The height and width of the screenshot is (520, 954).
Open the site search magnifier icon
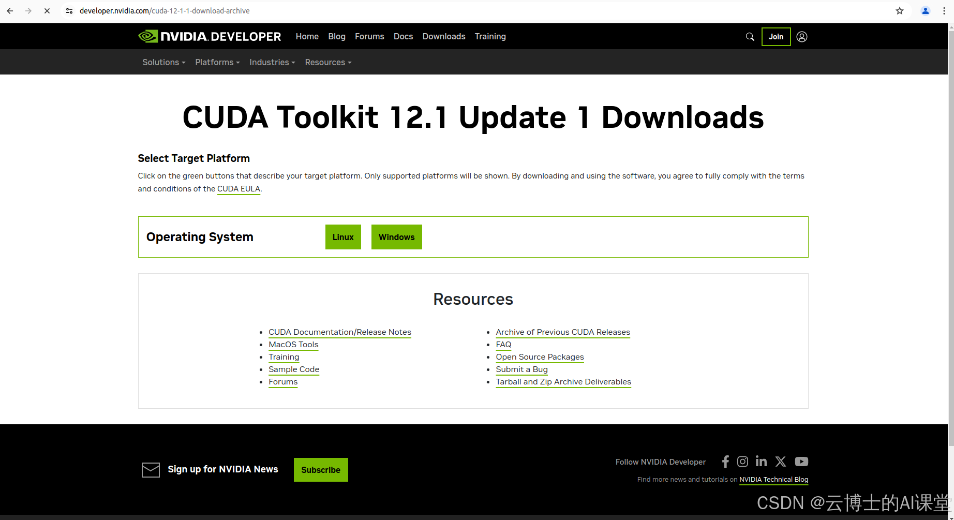(x=750, y=37)
